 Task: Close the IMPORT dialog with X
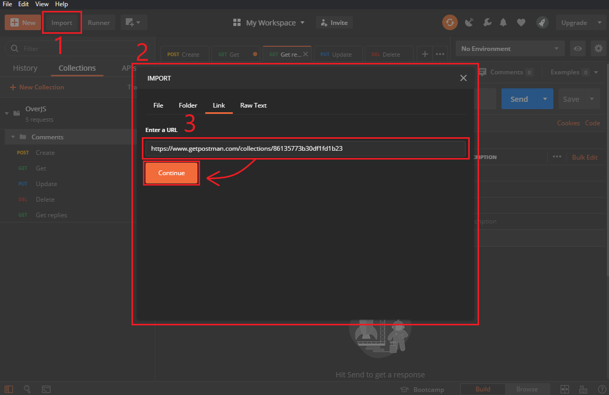(x=464, y=78)
